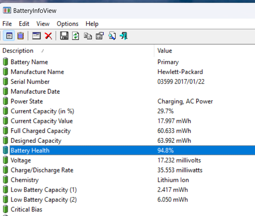Select the Manufacture Date row
The height and width of the screenshot is (216, 255).
pyautogui.click(x=127, y=91)
